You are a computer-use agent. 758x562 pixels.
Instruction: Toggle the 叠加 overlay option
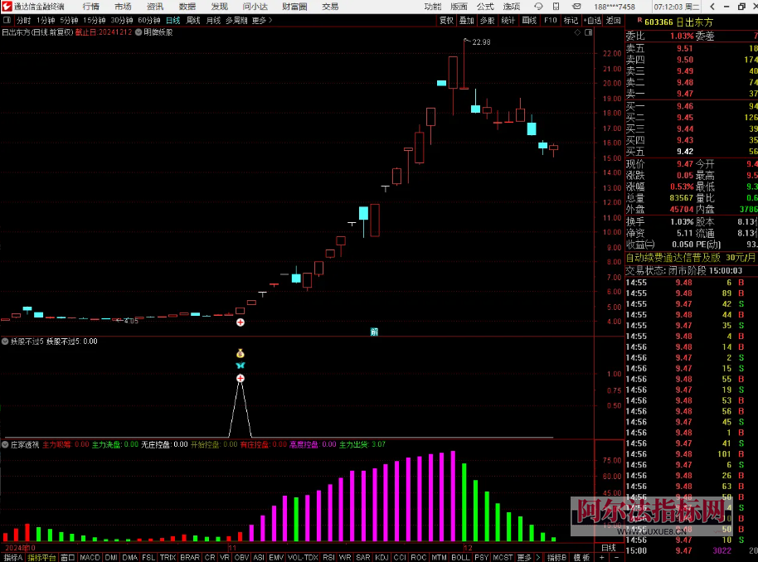pyautogui.click(x=467, y=20)
